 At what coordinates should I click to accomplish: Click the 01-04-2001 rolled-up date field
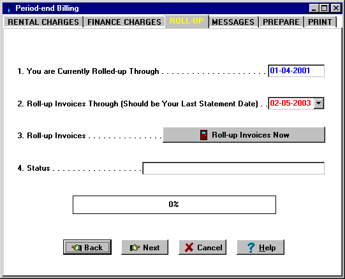[x=296, y=71]
